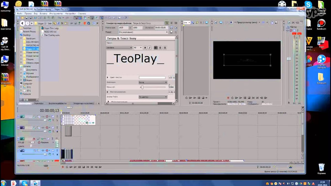Go back in the Explorer panel

22,23
